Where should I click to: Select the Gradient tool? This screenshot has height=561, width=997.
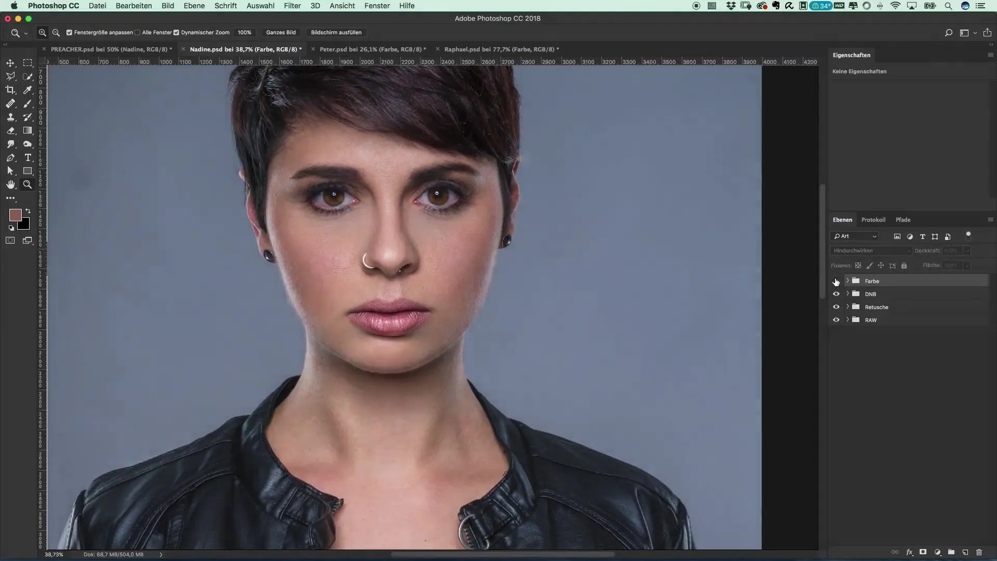point(28,130)
